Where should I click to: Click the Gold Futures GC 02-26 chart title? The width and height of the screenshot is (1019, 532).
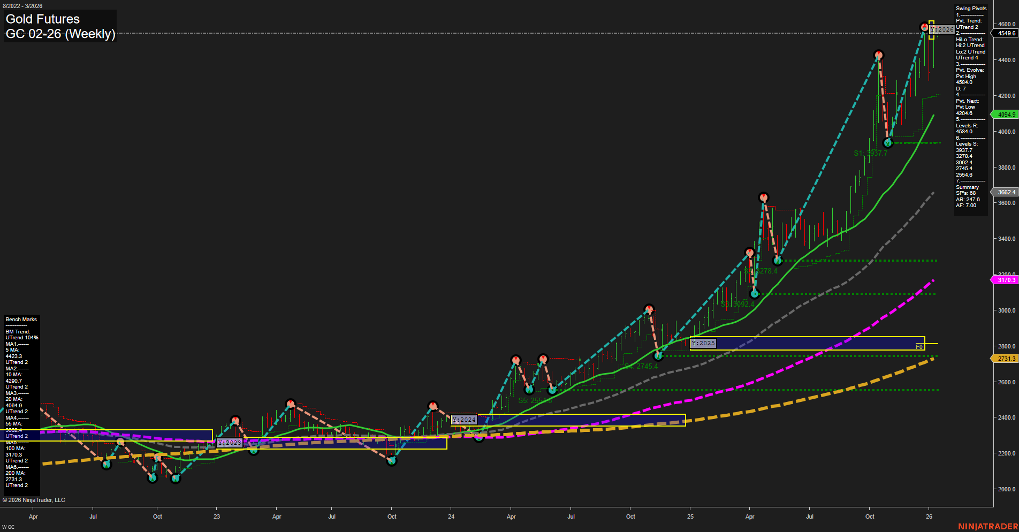59,26
